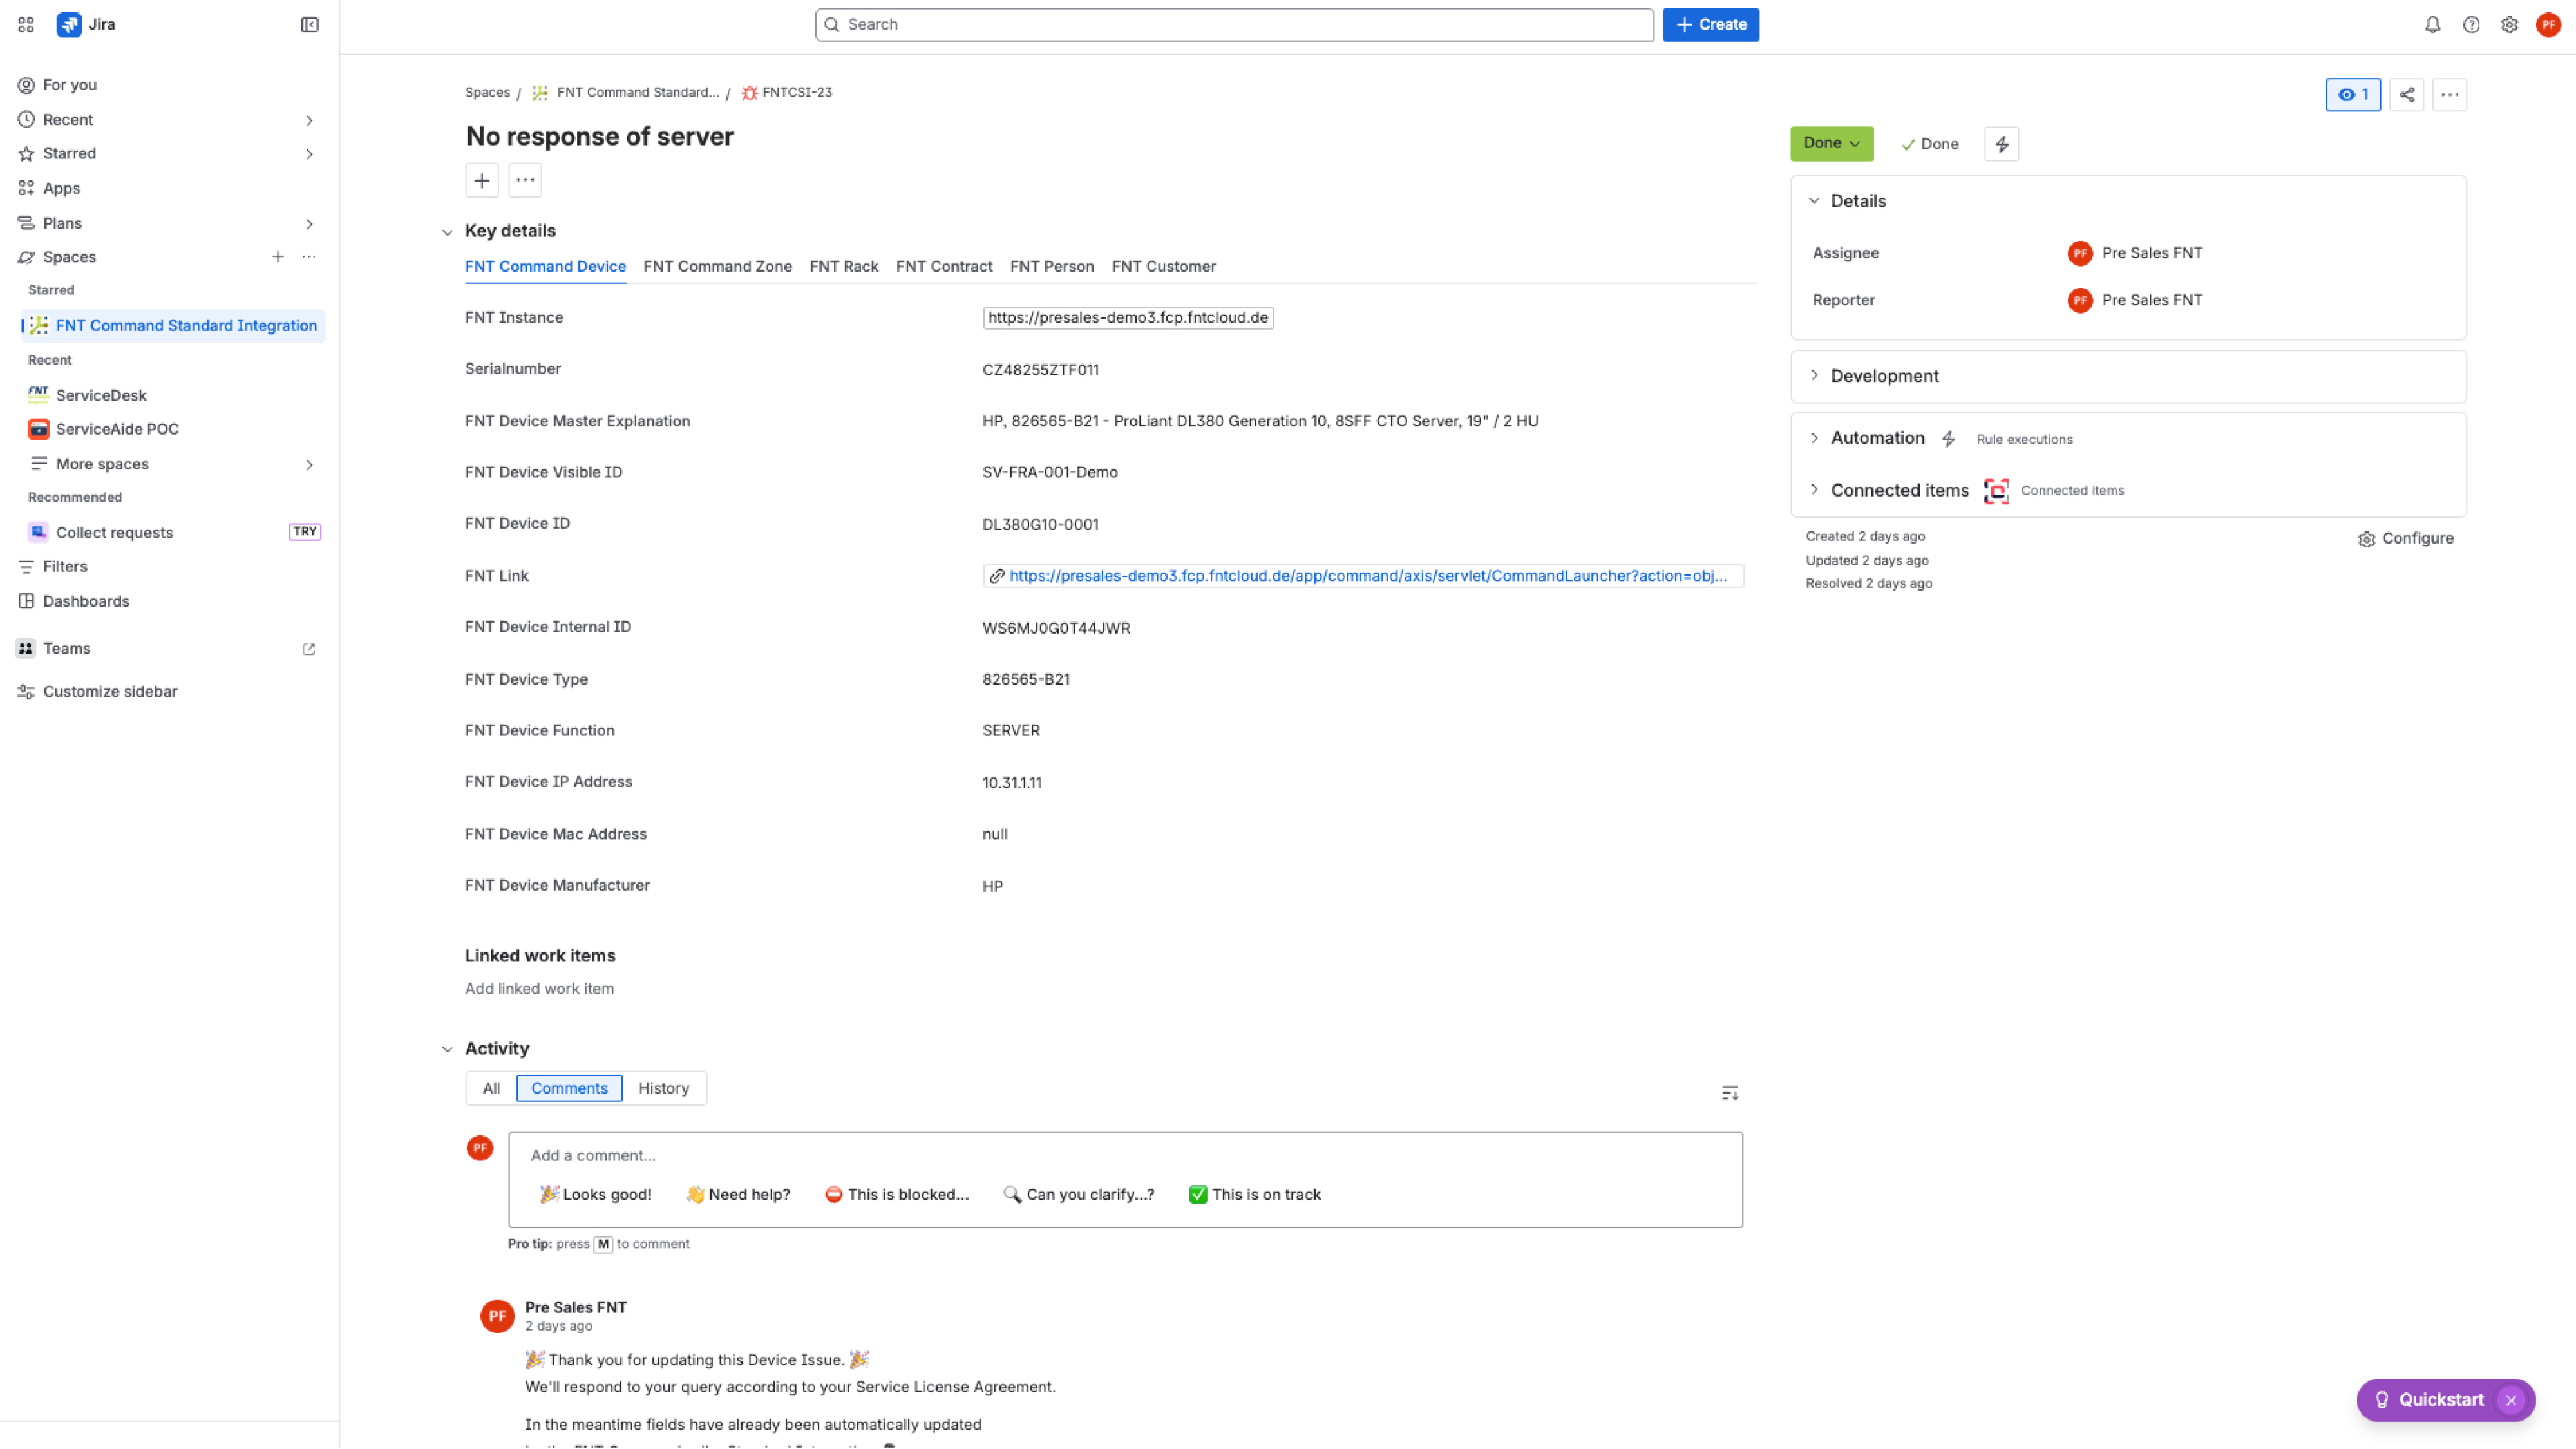Show Comments activity only
Image resolution: width=2576 pixels, height=1449 pixels.
569,1088
